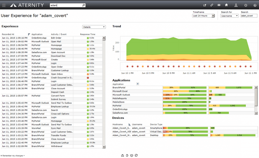Select BranchPortal in Applications list
Viewport: 259px width, 158px height.
coord(119,88)
